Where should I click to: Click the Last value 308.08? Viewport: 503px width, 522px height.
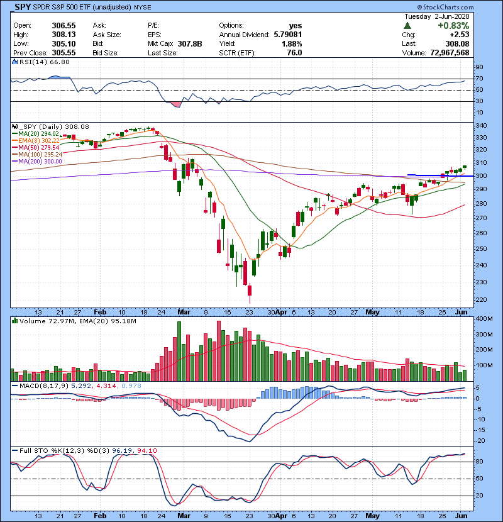[457, 44]
